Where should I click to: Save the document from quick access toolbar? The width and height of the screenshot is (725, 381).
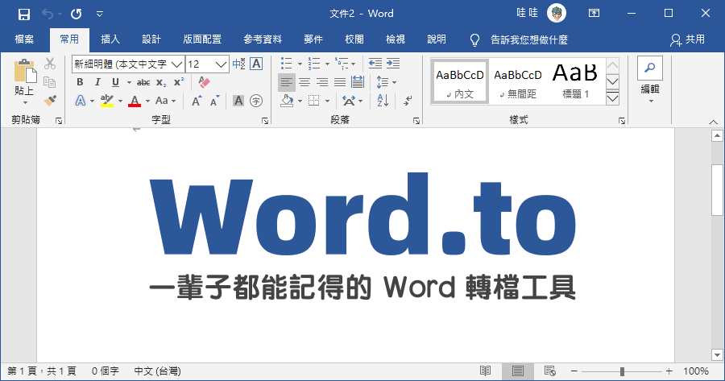click(x=24, y=14)
